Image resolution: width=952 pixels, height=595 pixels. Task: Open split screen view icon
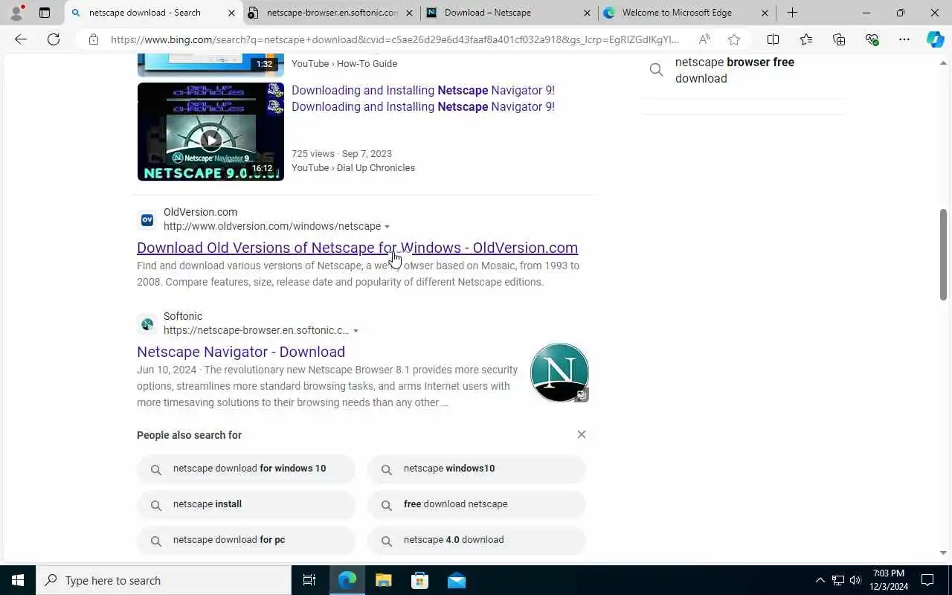pos(773,39)
